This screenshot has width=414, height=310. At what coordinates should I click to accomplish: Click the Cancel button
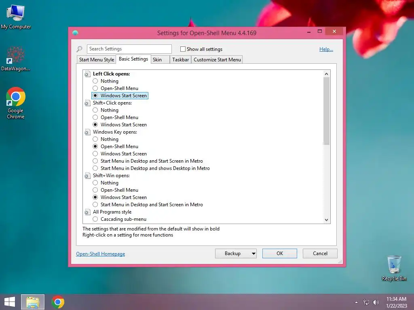[x=320, y=253]
